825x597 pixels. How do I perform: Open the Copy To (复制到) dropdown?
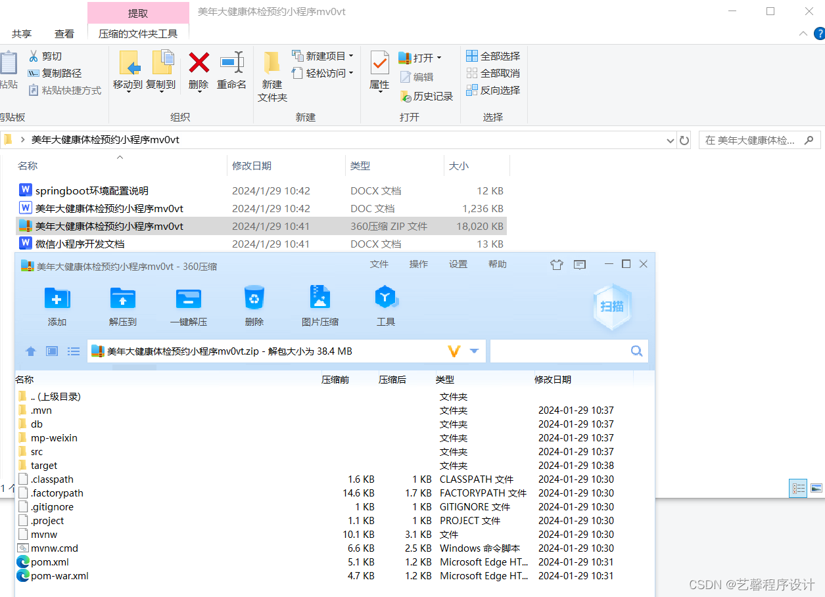click(x=161, y=91)
